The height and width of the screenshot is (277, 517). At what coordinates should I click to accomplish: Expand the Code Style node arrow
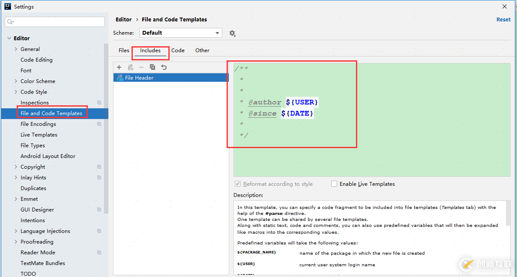tap(16, 92)
